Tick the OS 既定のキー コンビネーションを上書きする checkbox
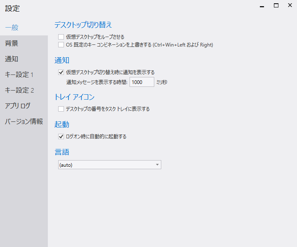The width and height of the screenshot is (297, 247). point(61,44)
